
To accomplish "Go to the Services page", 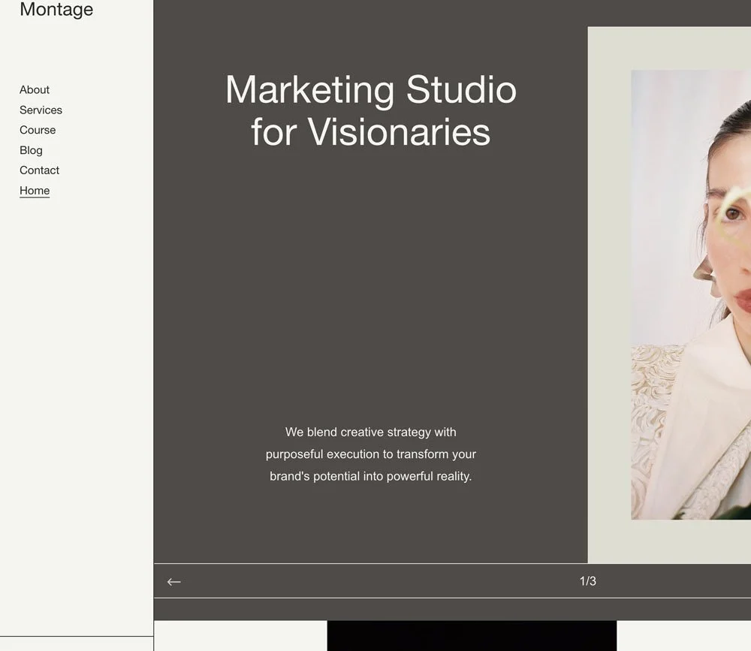I will click(x=41, y=110).
